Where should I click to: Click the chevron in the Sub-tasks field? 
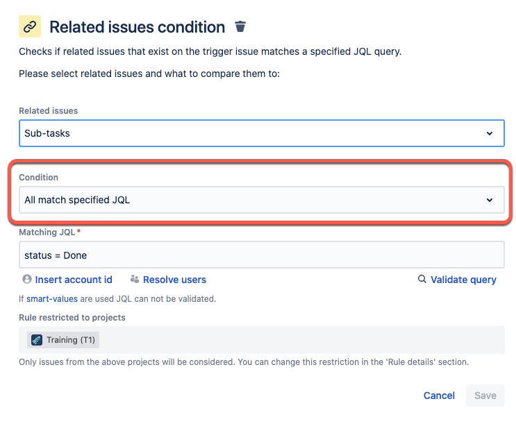[490, 133]
